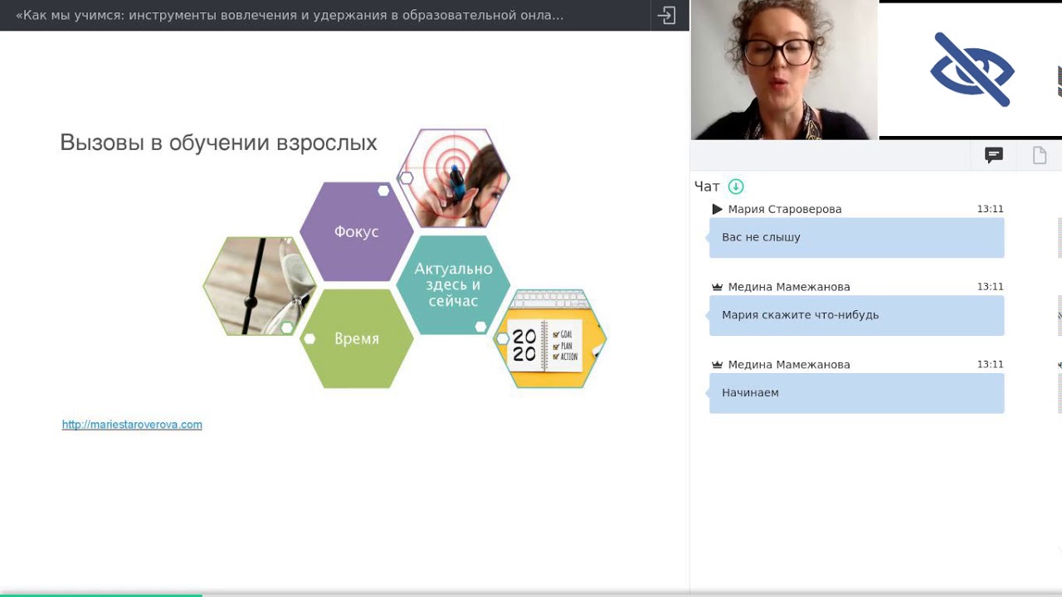Image resolution: width=1062 pixels, height=597 pixels.
Task: Click the webinar title text in header
Action: pos(290,15)
